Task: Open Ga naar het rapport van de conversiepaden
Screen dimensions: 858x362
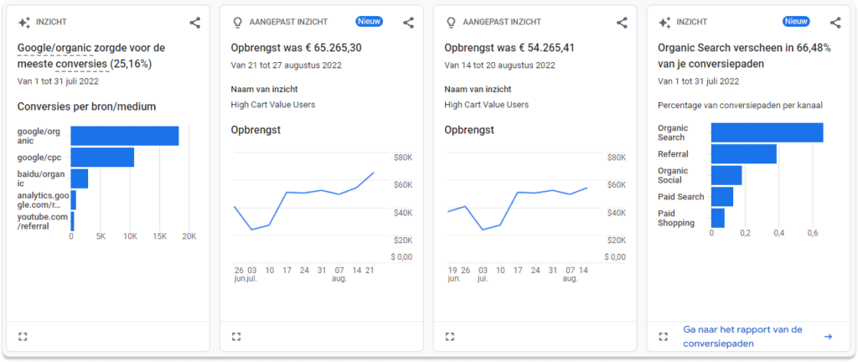Action: click(x=742, y=336)
